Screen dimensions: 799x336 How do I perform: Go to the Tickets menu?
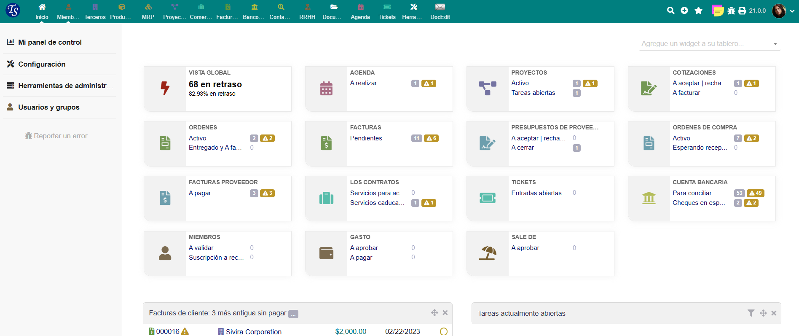coord(386,11)
